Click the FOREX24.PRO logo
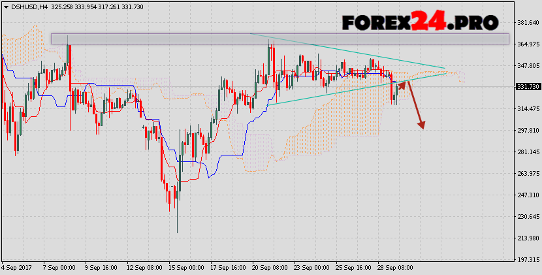542x275 pixels. pos(420,22)
